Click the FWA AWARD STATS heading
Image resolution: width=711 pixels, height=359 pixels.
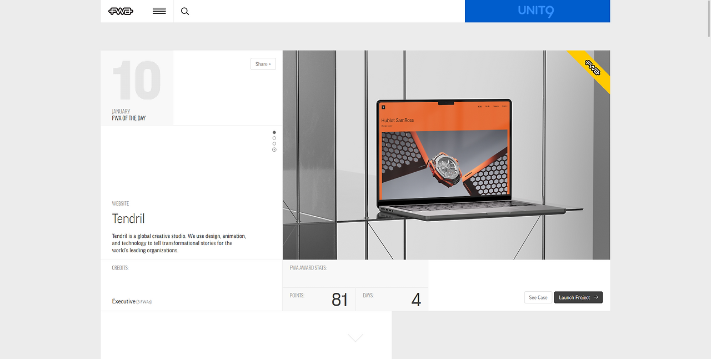point(308,268)
